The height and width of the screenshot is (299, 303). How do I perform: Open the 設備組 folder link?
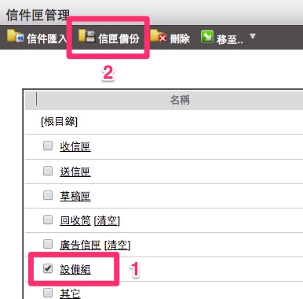pyautogui.click(x=75, y=269)
